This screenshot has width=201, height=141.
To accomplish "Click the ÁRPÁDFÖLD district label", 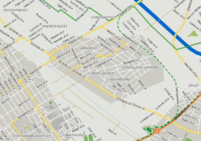I will point(88,48).
